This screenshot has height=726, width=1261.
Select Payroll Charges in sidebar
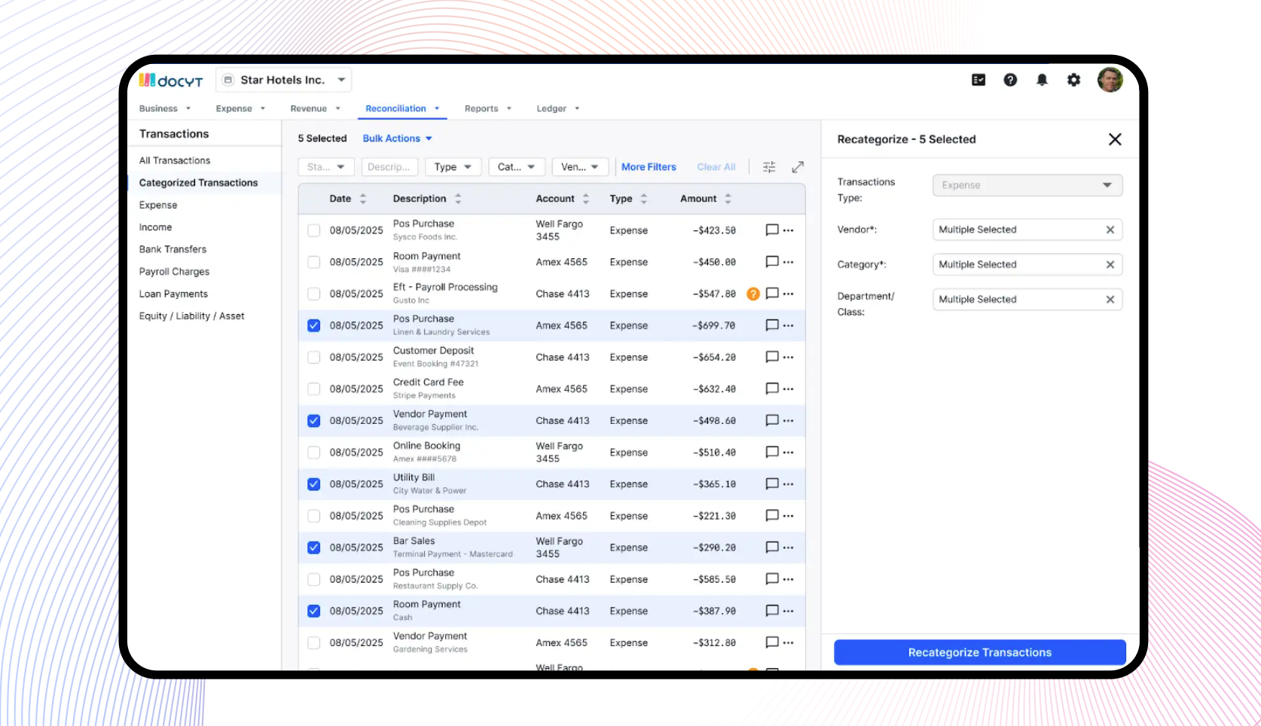(x=174, y=272)
